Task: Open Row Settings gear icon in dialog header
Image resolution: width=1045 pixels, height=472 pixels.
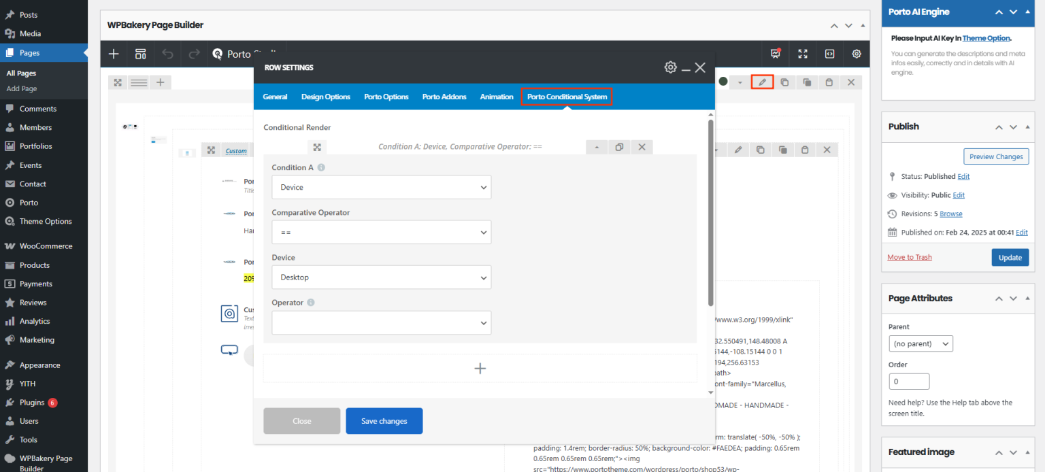Action: [671, 67]
